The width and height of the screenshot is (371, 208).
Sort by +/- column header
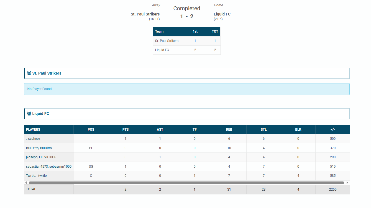(x=332, y=130)
